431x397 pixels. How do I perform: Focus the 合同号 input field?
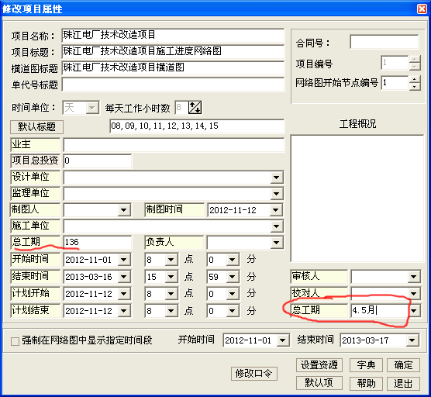tap(384, 42)
